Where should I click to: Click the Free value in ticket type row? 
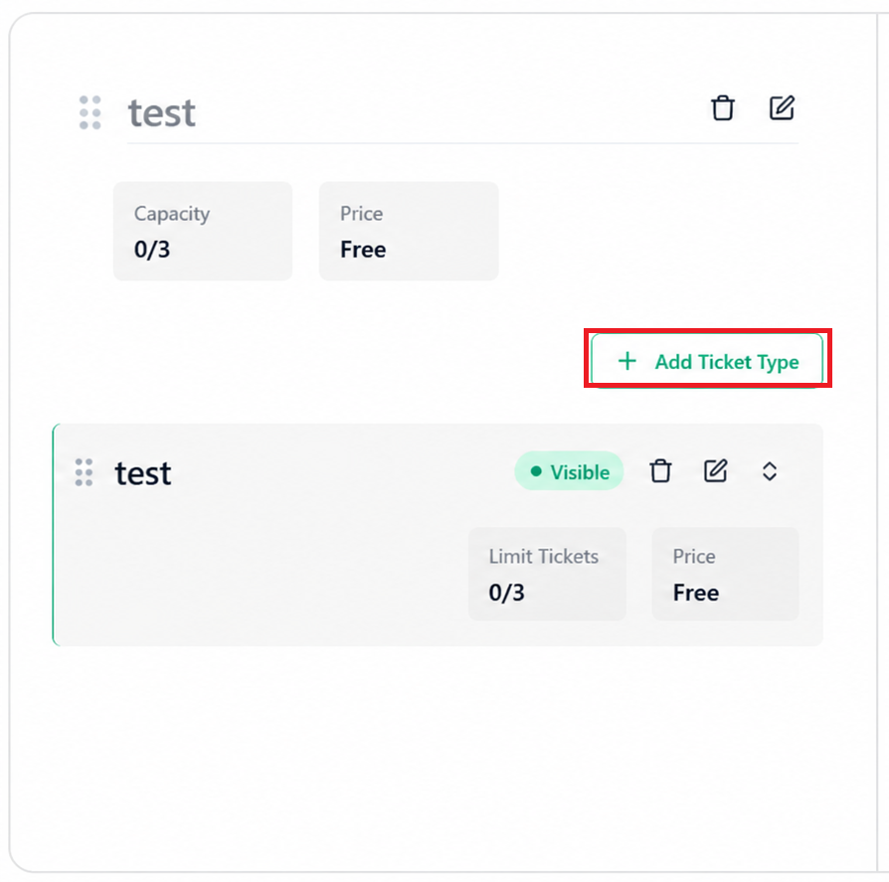click(x=696, y=593)
